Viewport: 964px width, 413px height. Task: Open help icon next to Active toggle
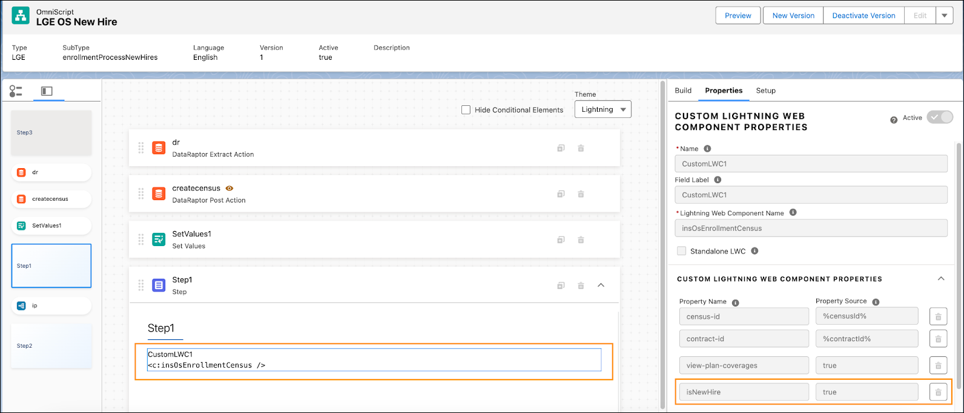(894, 120)
